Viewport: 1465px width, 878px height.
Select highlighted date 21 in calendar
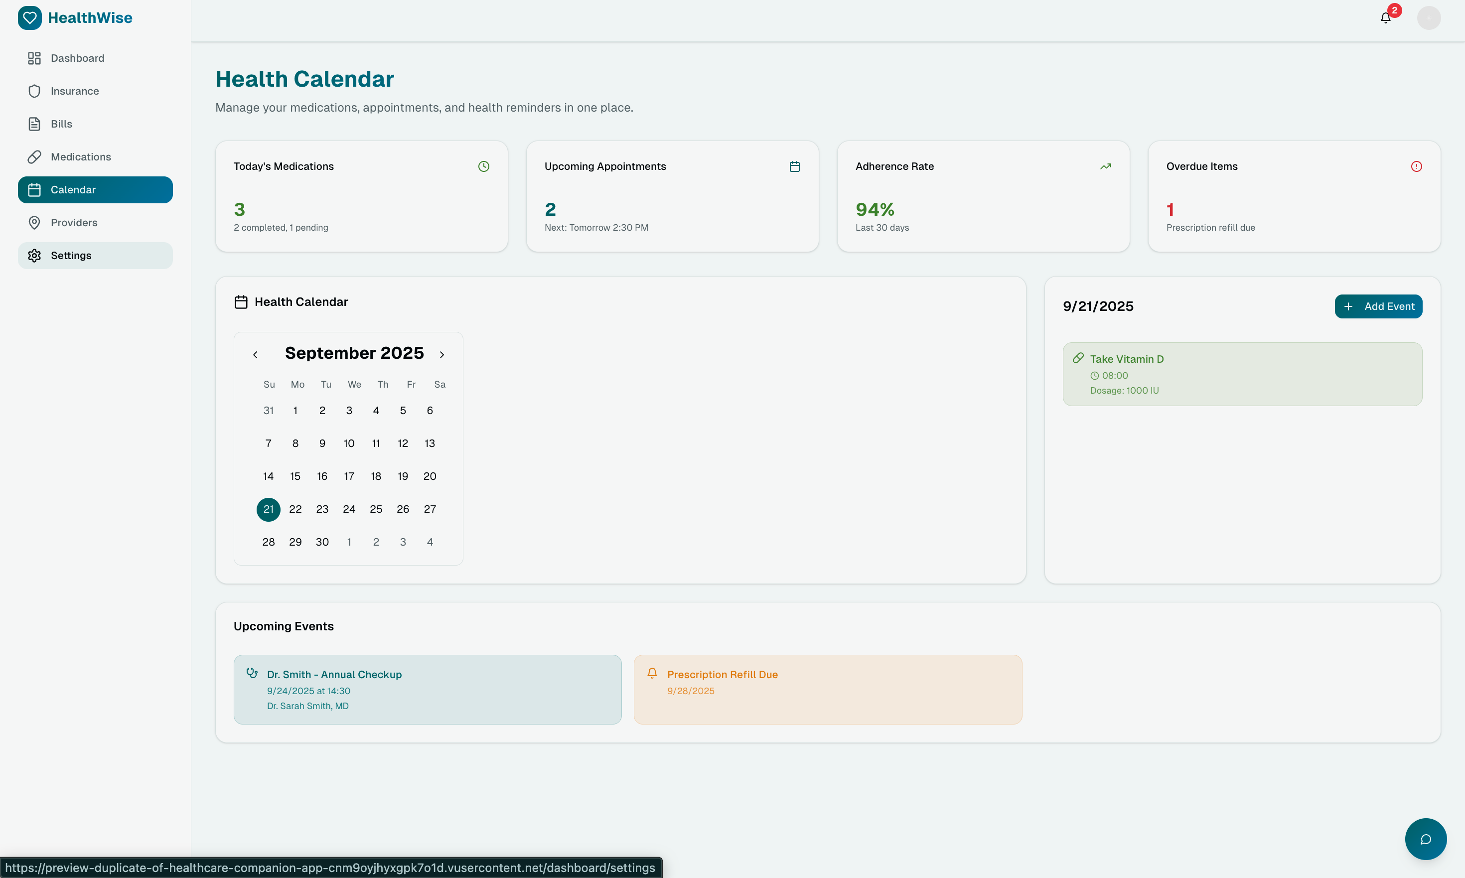pyautogui.click(x=269, y=509)
